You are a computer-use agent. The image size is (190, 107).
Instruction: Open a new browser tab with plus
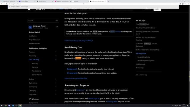pos(109,1)
